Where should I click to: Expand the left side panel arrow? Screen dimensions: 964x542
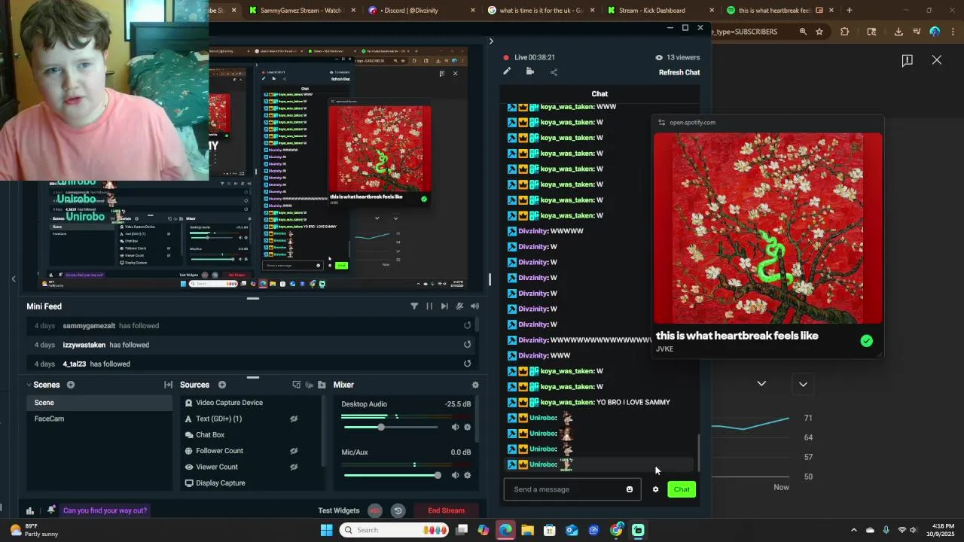(x=13, y=279)
